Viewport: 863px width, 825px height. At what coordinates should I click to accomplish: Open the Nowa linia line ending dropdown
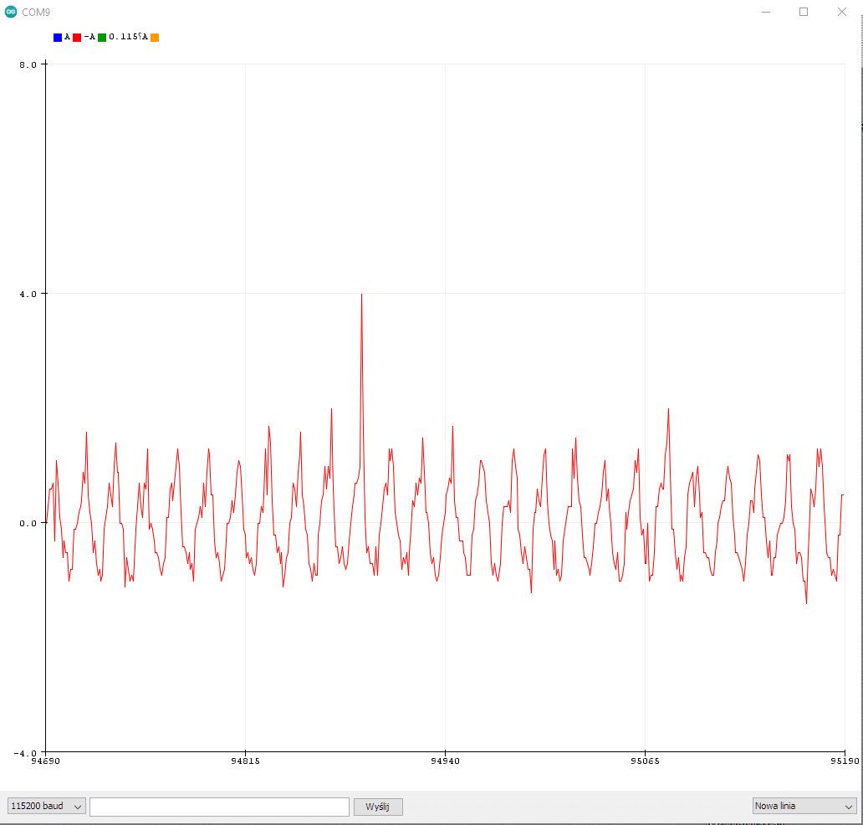[x=804, y=806]
